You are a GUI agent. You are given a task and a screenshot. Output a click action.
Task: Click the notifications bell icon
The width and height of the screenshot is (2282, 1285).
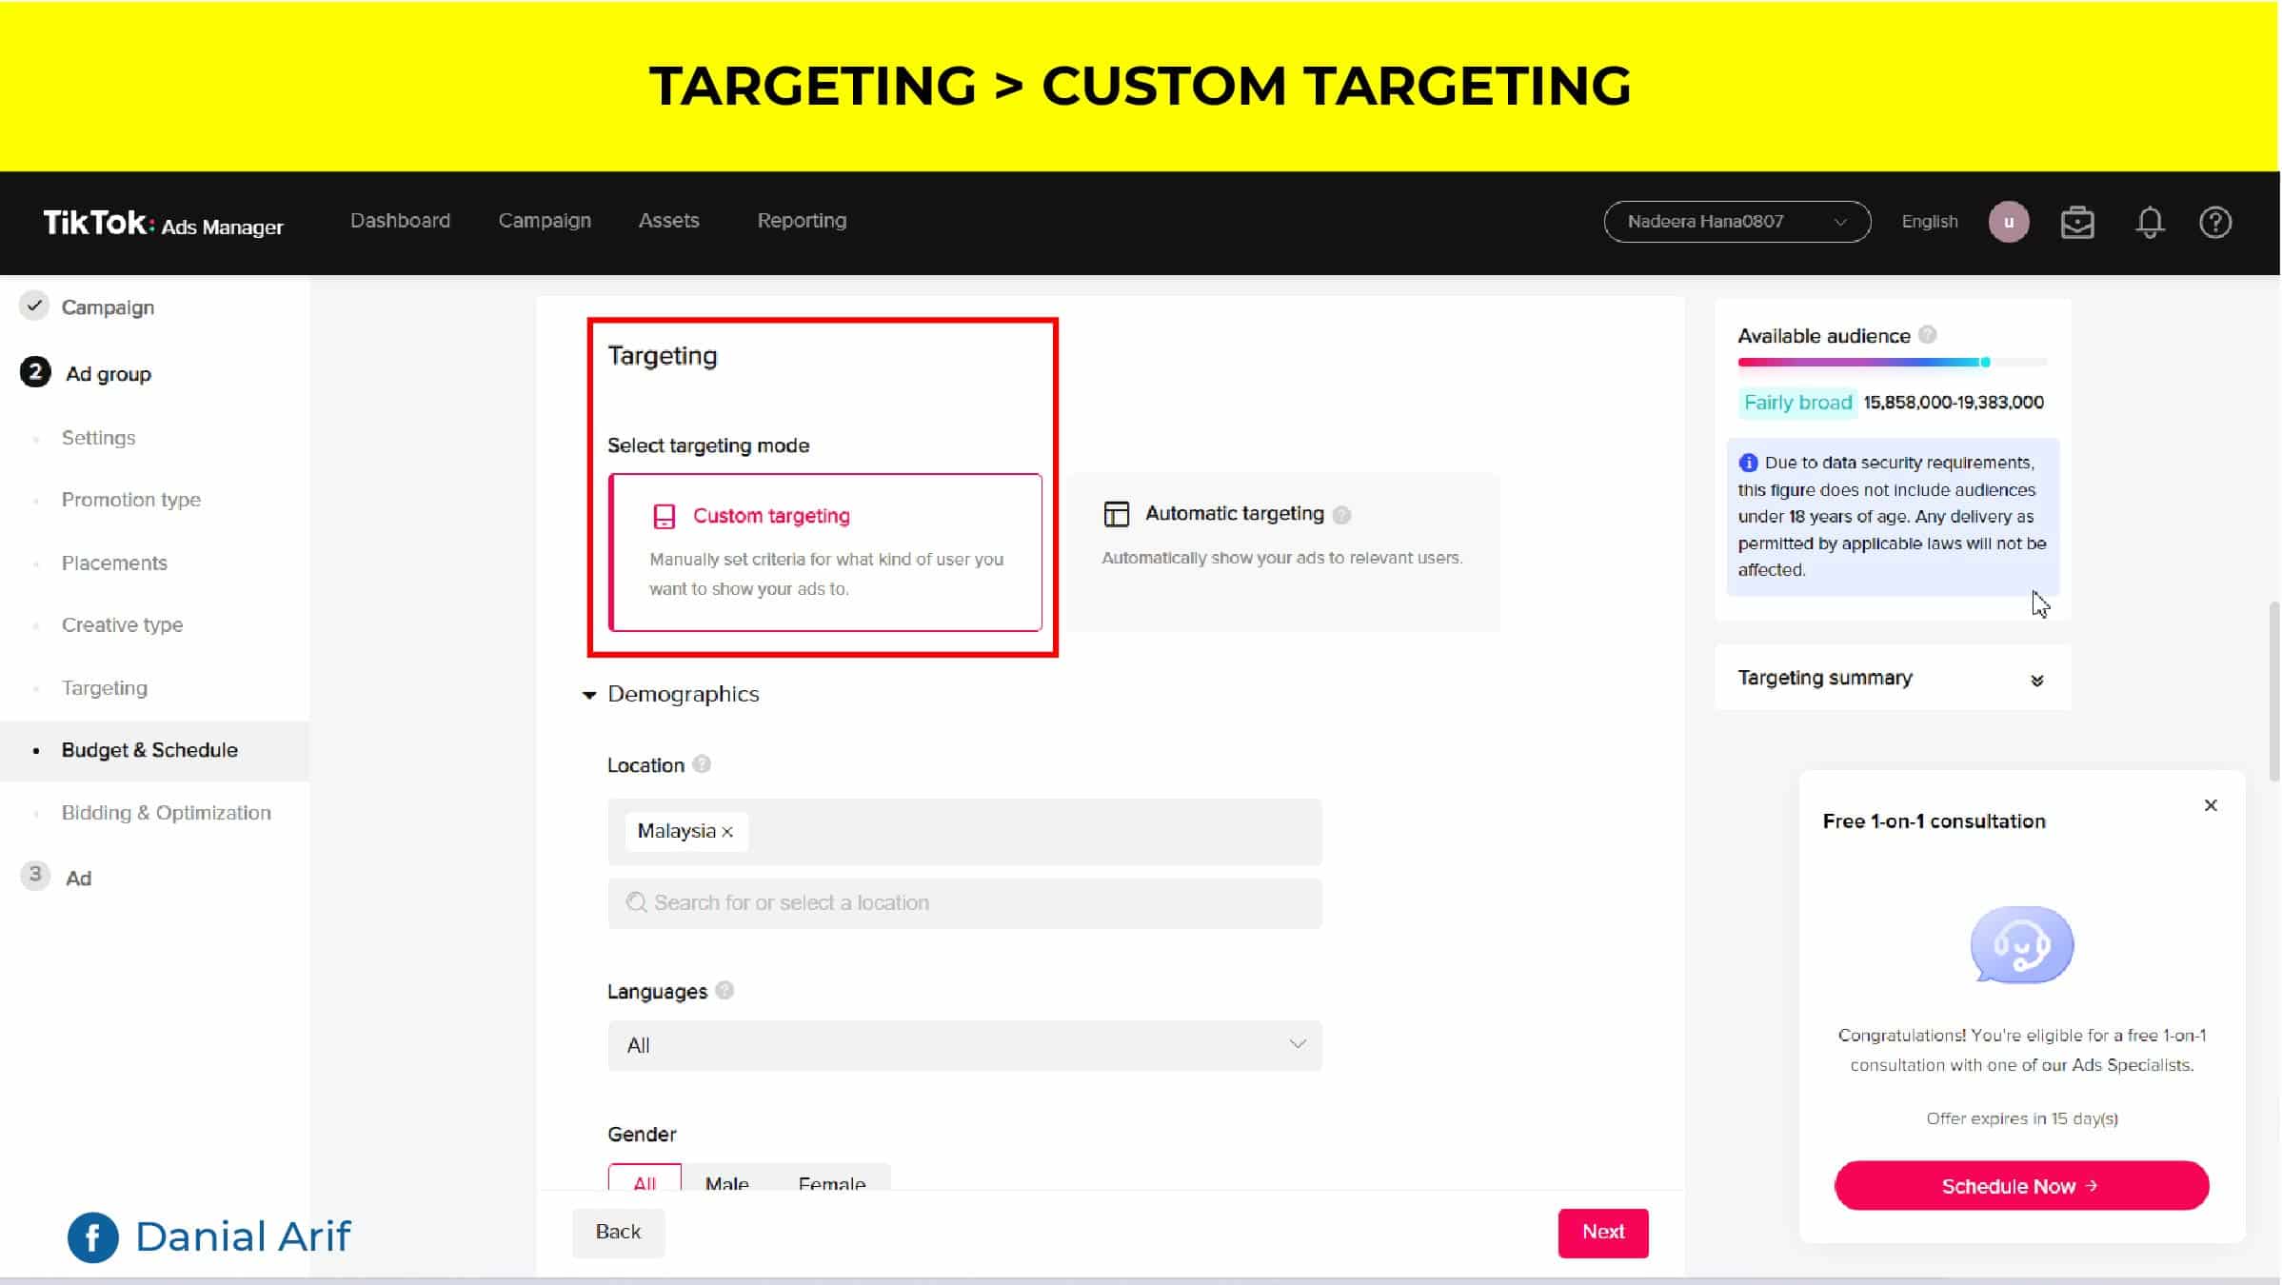(x=2149, y=223)
